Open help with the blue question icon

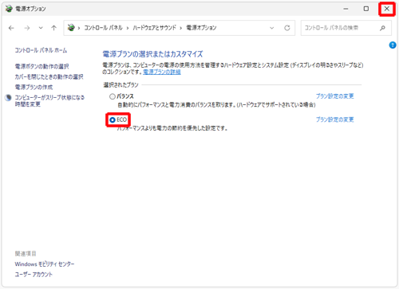[x=393, y=45]
